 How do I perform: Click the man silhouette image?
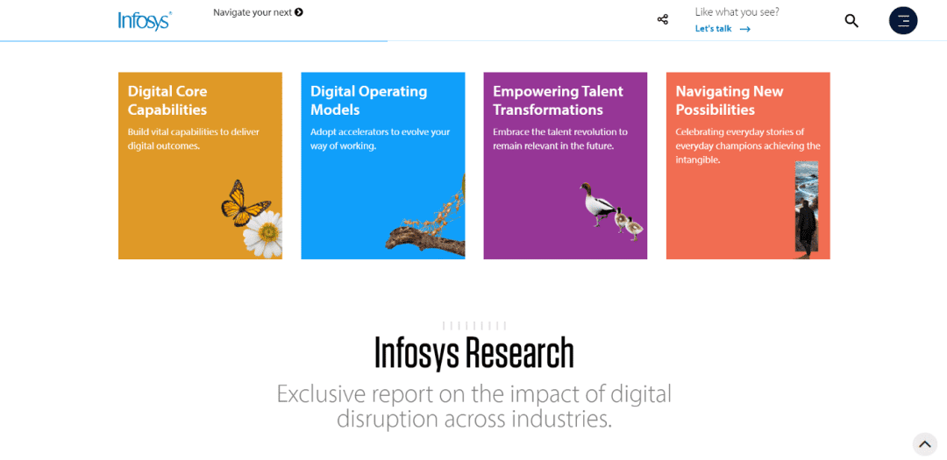(x=807, y=210)
